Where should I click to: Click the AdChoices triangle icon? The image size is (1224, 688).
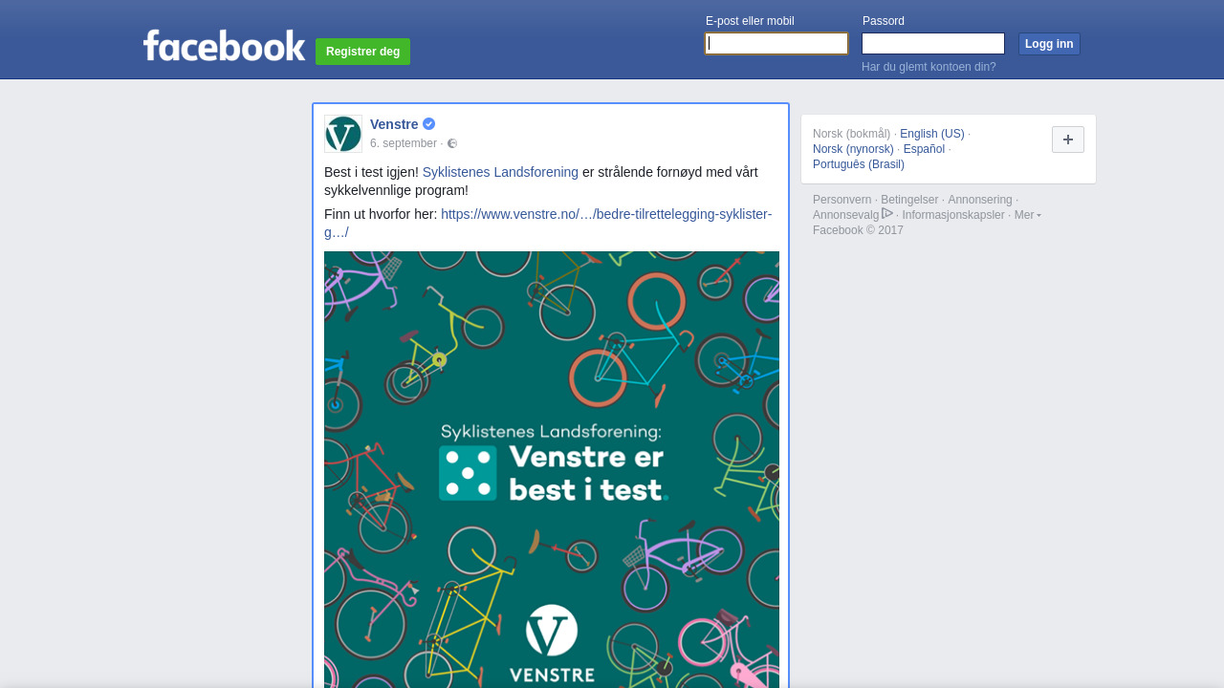(887, 213)
